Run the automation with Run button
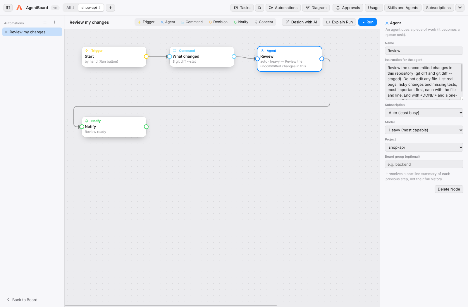Screen dimensions: 468x307 [367, 22]
